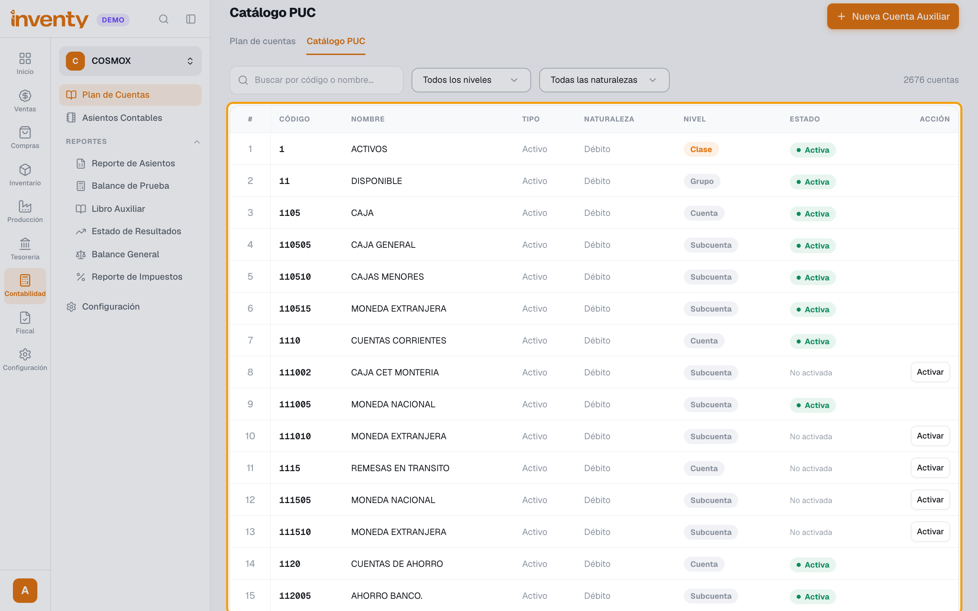Click the Clase level badge for ACTIVOS
Viewport: 978px width, 611px height.
pos(701,149)
